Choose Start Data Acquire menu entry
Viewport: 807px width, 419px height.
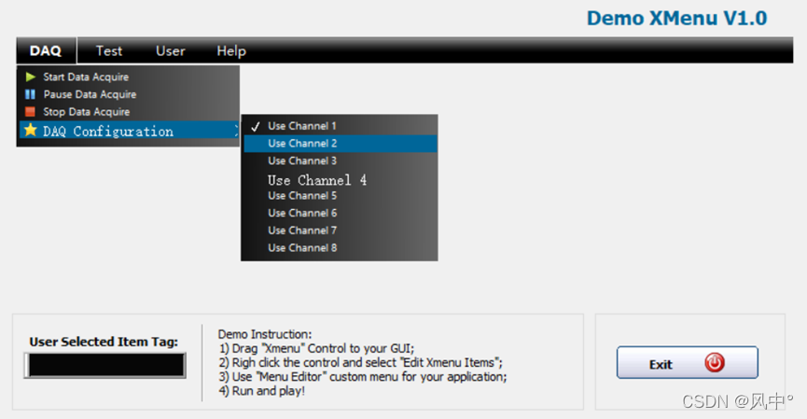tap(129, 77)
